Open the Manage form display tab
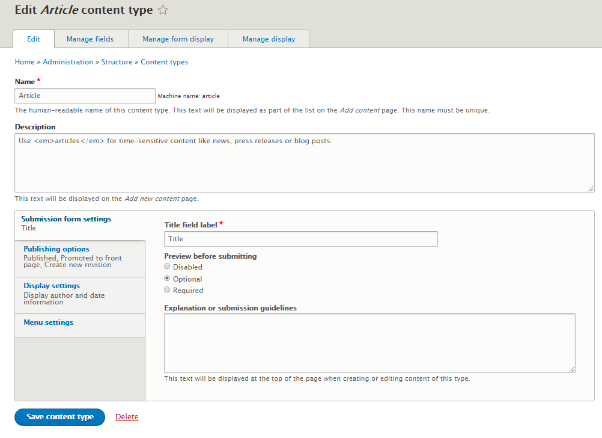The image size is (602, 438). click(178, 39)
